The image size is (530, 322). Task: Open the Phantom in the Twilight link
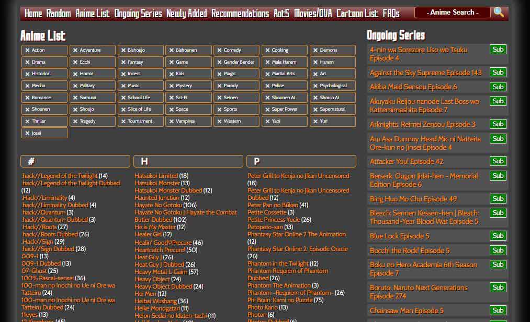(x=278, y=264)
